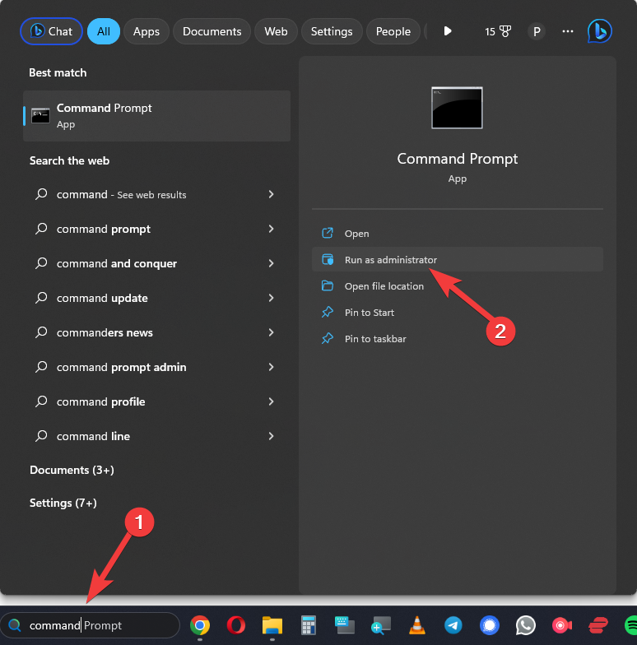Expand the 'command line' suggestion chevron
637x645 pixels.
pos(271,436)
